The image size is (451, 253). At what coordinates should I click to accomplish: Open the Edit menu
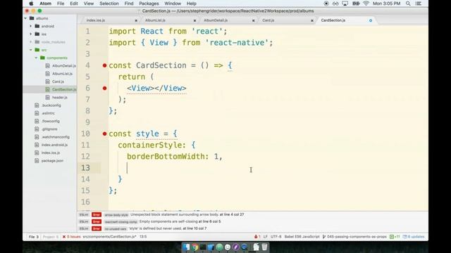pyautogui.click(x=73, y=4)
